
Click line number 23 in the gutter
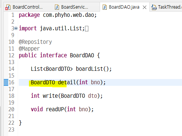point(11,130)
